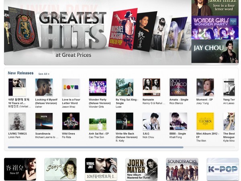Open the Jason Mraz love is a four letter word banner
The width and height of the screenshot is (241, 181).
pyautogui.click(x=215, y=8)
